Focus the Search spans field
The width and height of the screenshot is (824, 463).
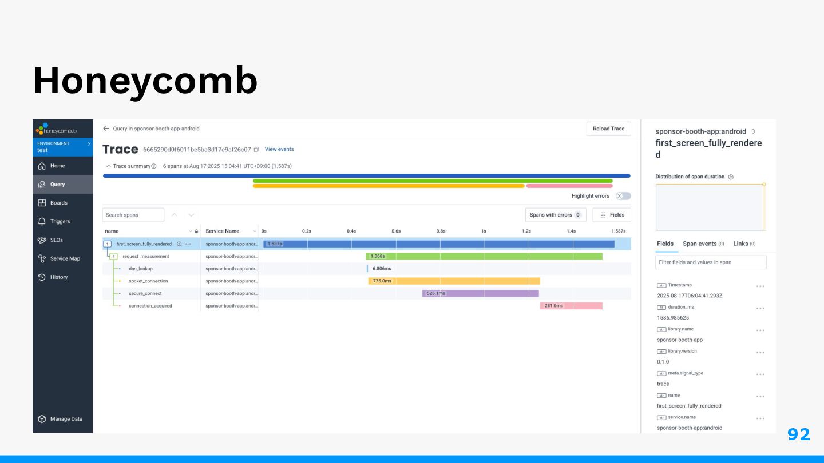133,215
